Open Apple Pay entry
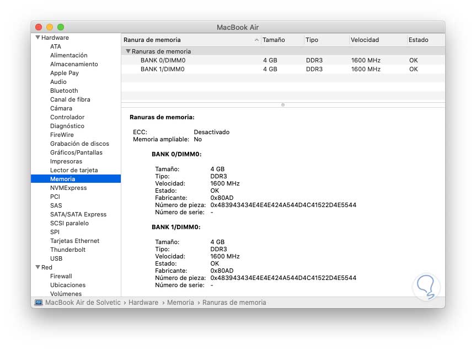This screenshot has height=349, width=476. [65, 73]
